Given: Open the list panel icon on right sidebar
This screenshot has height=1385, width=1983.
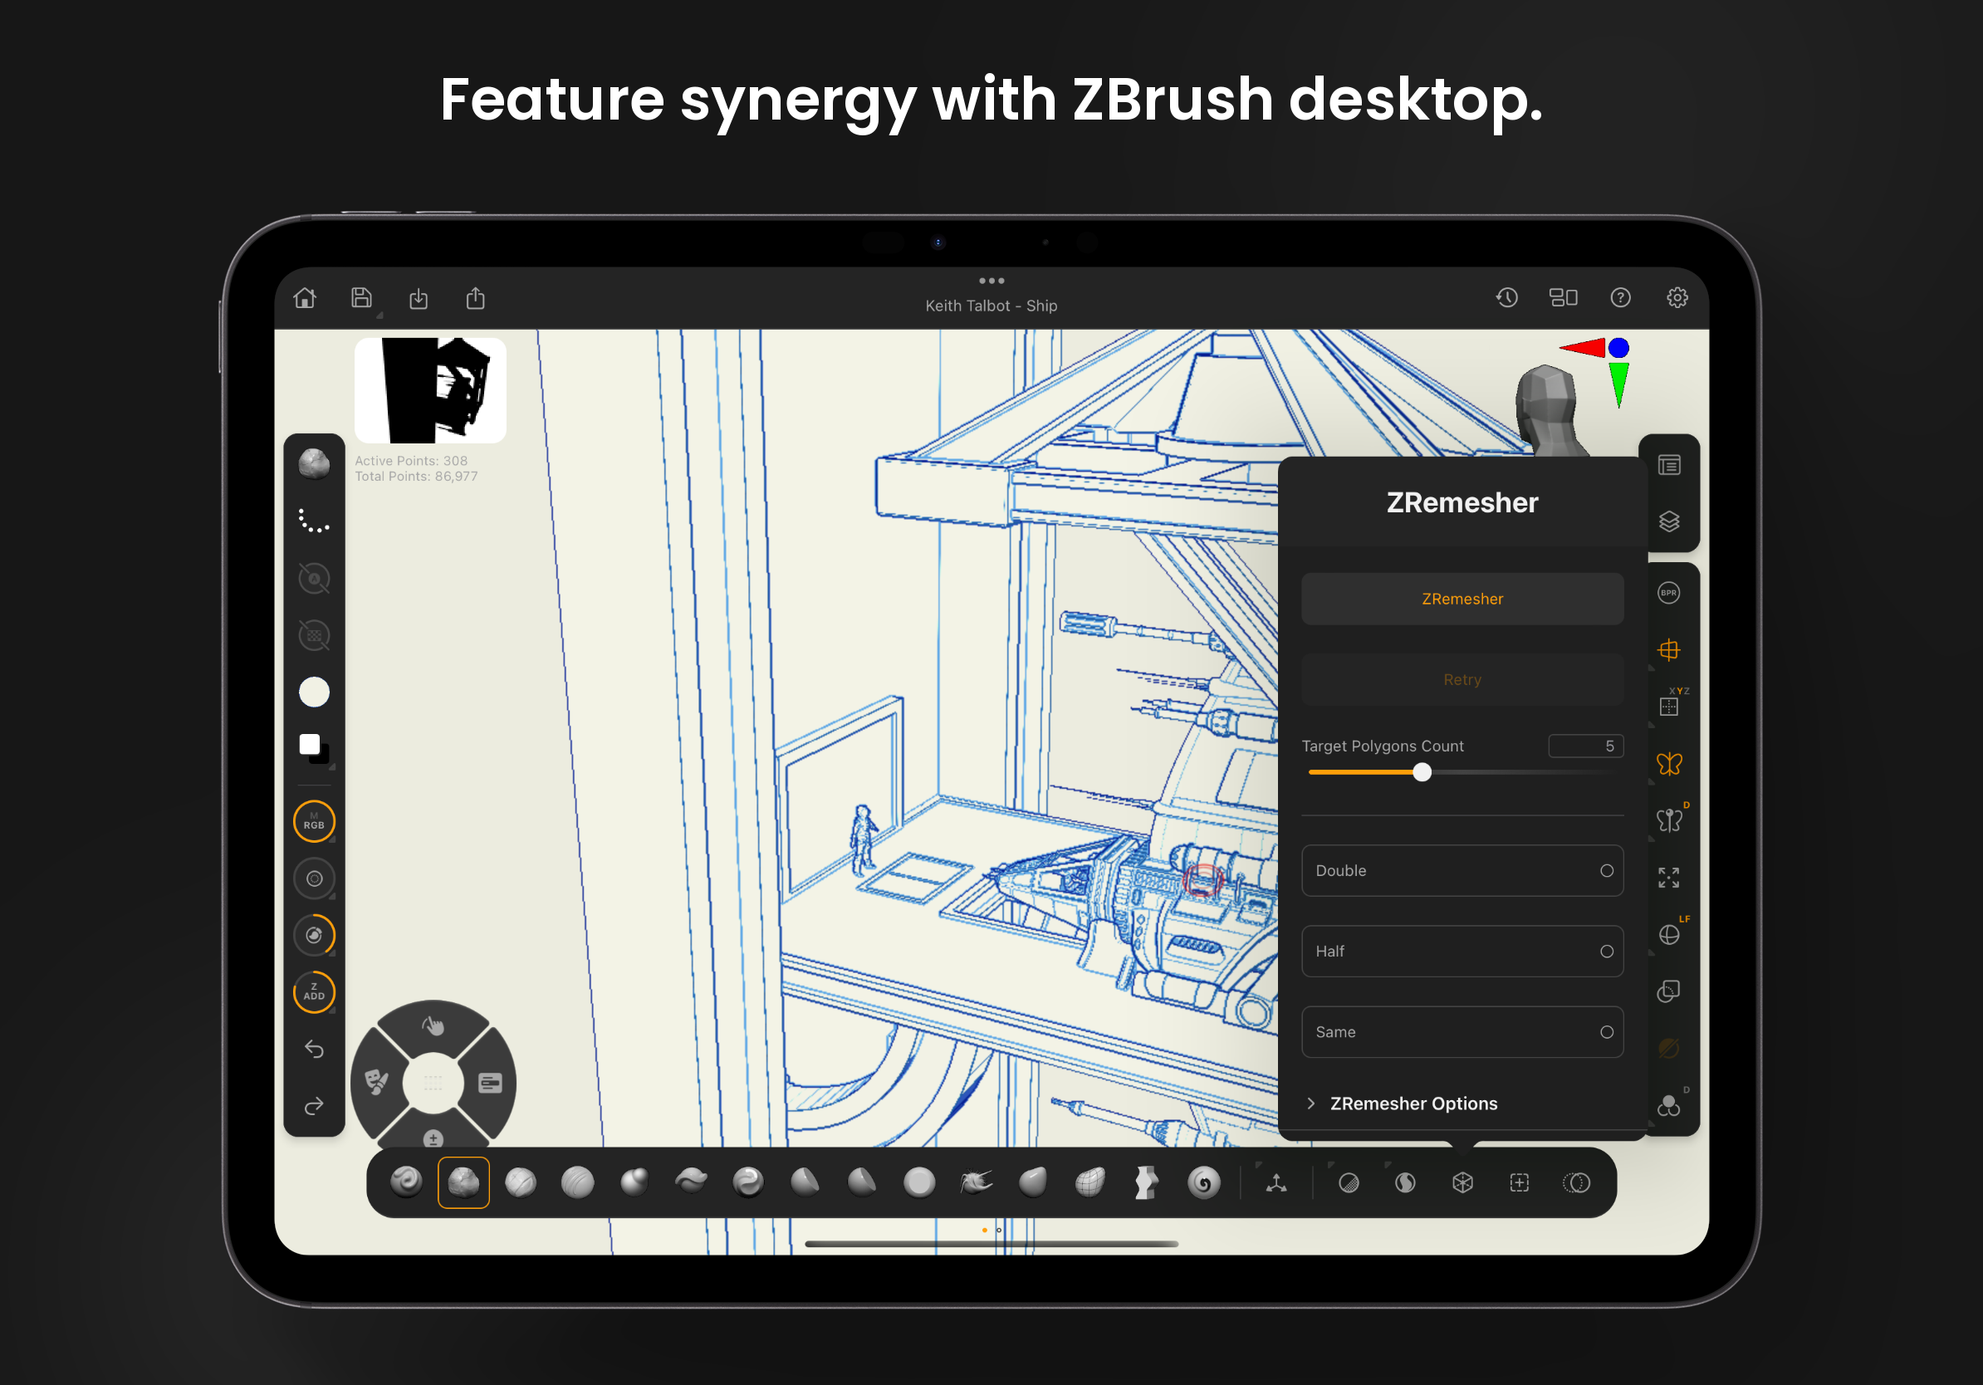Looking at the screenshot, I should tap(1669, 466).
